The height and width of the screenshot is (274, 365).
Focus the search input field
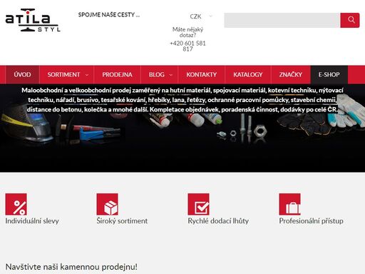click(282, 20)
